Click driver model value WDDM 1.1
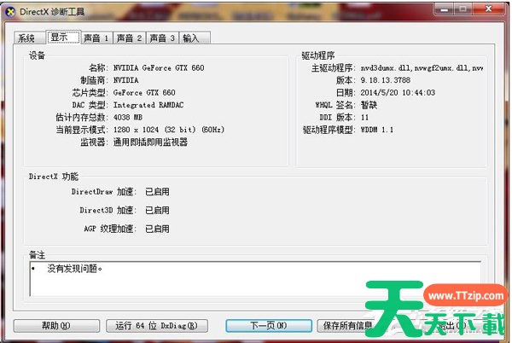The image size is (512, 343). 377,130
